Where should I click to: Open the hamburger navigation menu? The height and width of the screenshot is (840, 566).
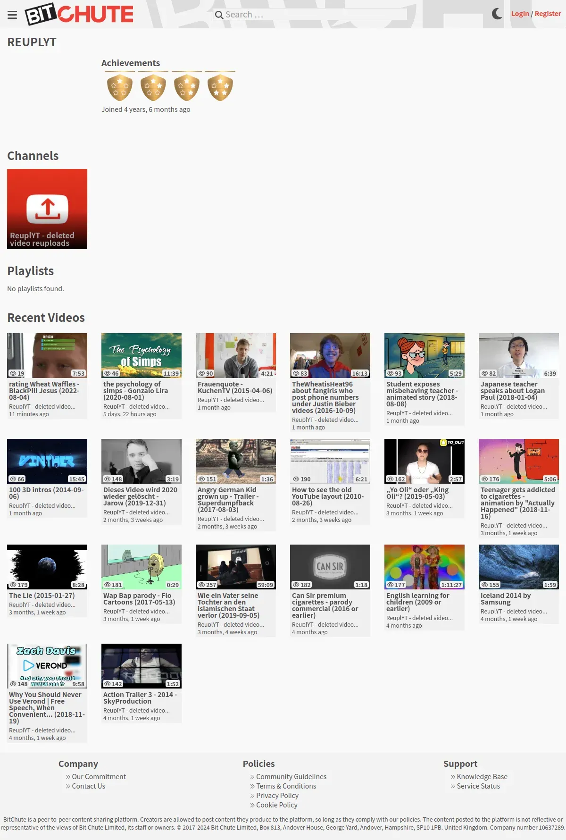[x=12, y=15]
